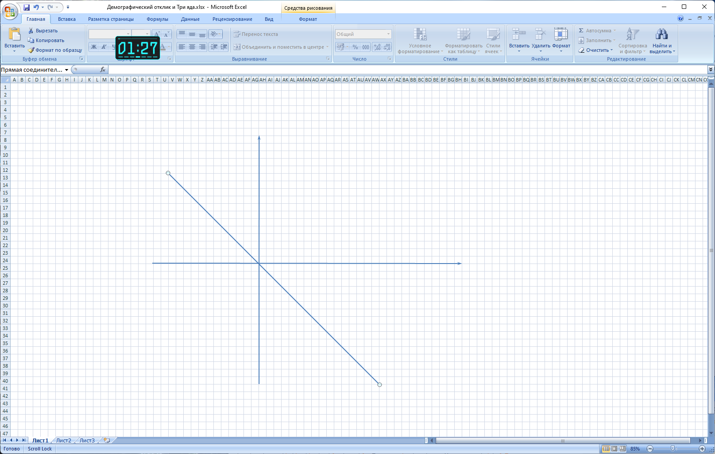Customize the Quick Access Toolbar
This screenshot has width=715, height=454.
coord(68,7)
